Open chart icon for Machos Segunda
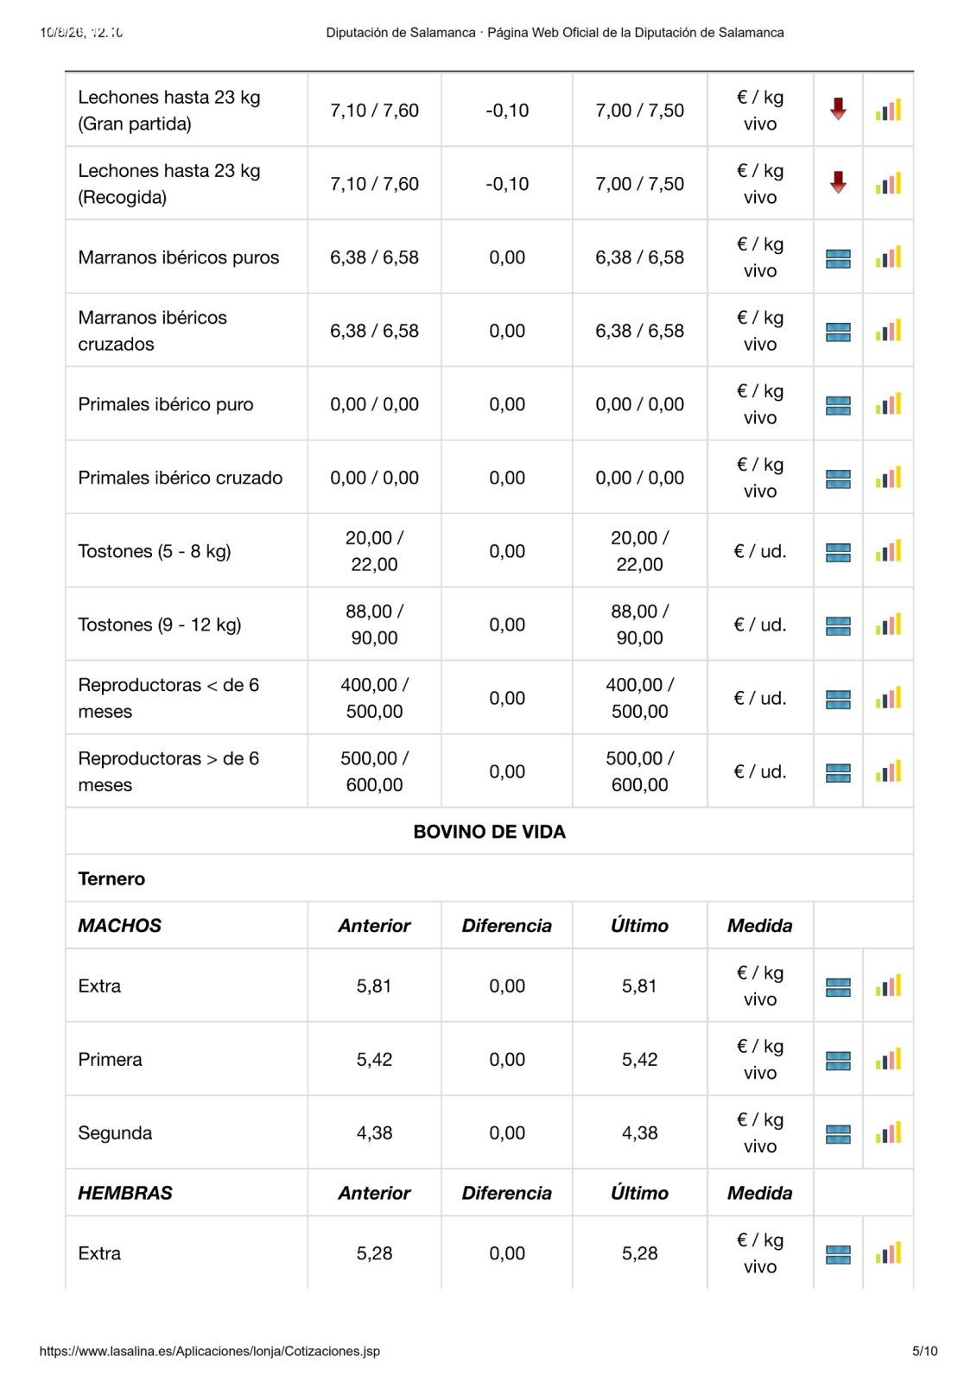The height and width of the screenshot is (1382, 977). pyautogui.click(x=888, y=1132)
